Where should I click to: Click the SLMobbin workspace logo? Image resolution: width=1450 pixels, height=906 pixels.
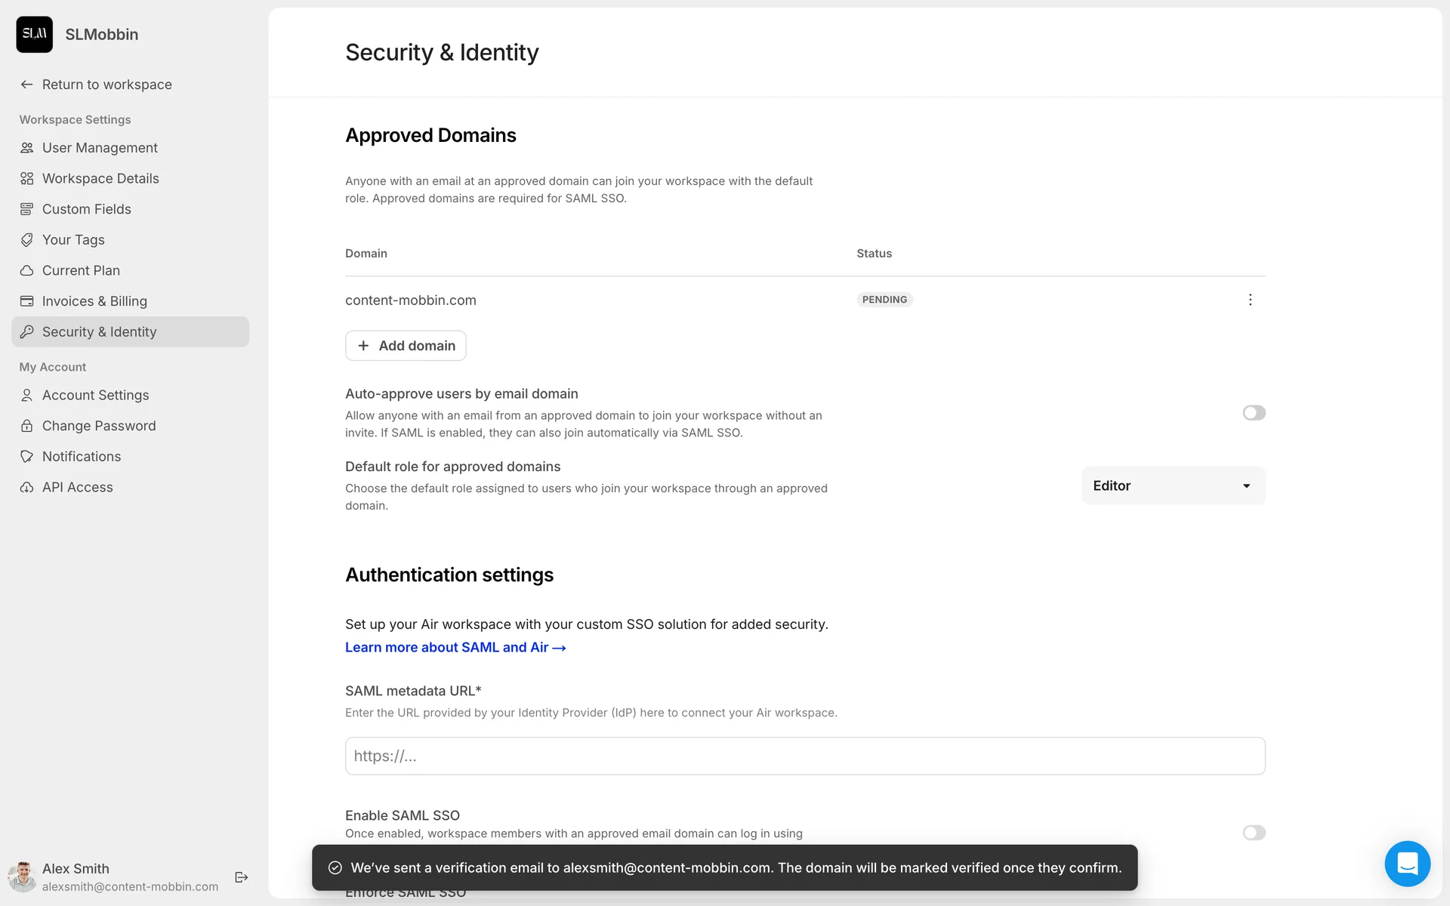tap(35, 34)
